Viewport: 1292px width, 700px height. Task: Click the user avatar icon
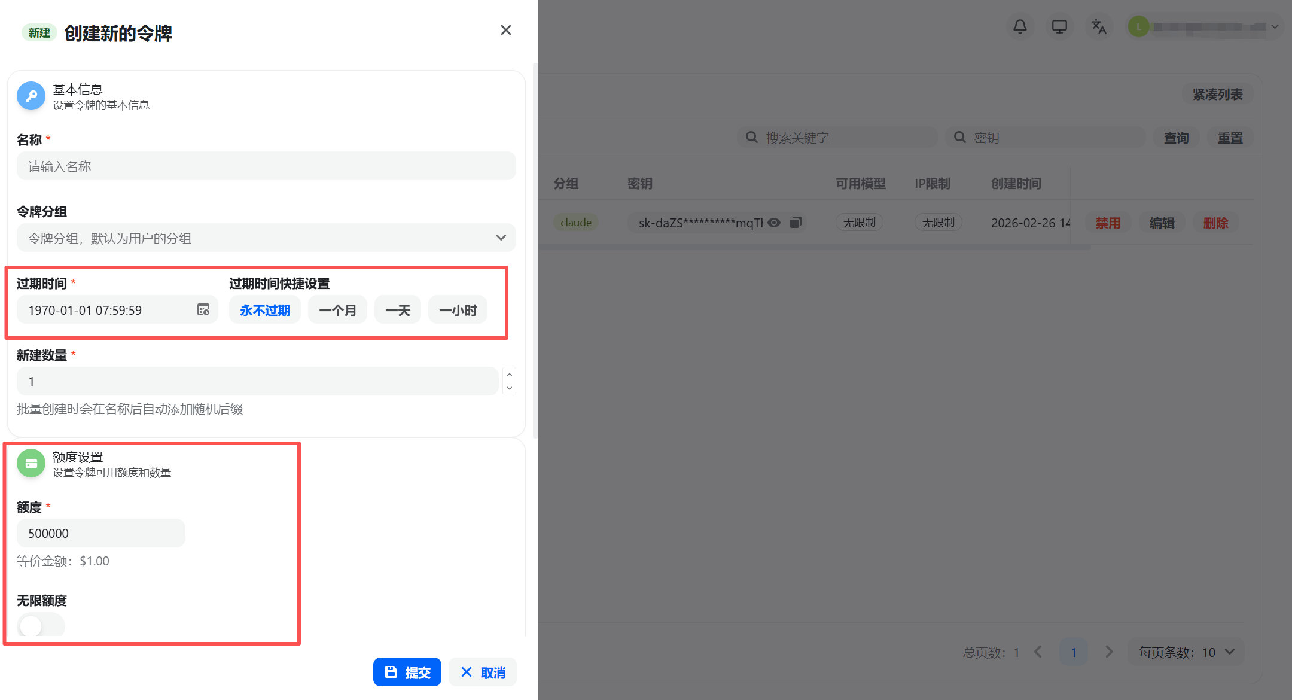[1139, 26]
